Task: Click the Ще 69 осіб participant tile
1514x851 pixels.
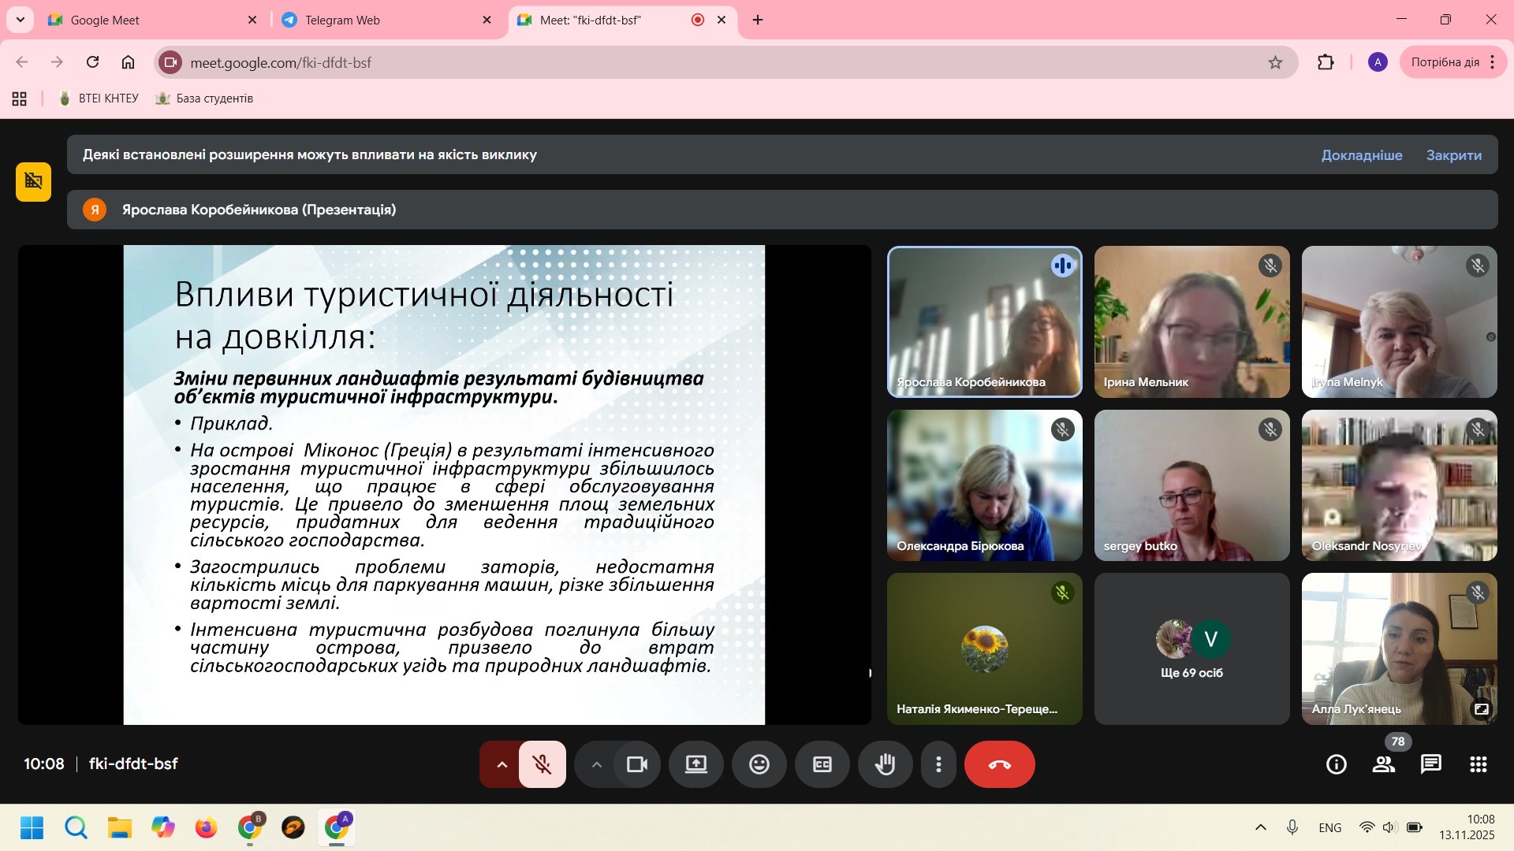Action: [1191, 648]
